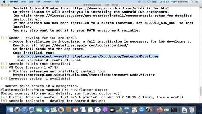Click developer.android.com/studio/index.html URL
Image resolution: width=202 pixels, height=114 pixels.
pyautogui.click(x=121, y=8)
